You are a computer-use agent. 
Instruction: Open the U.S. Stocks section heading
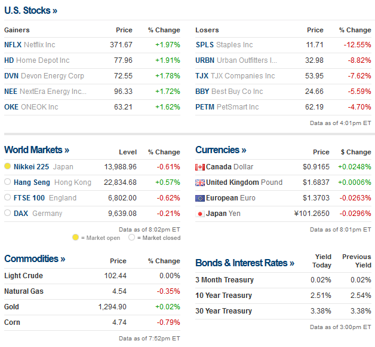[31, 11]
